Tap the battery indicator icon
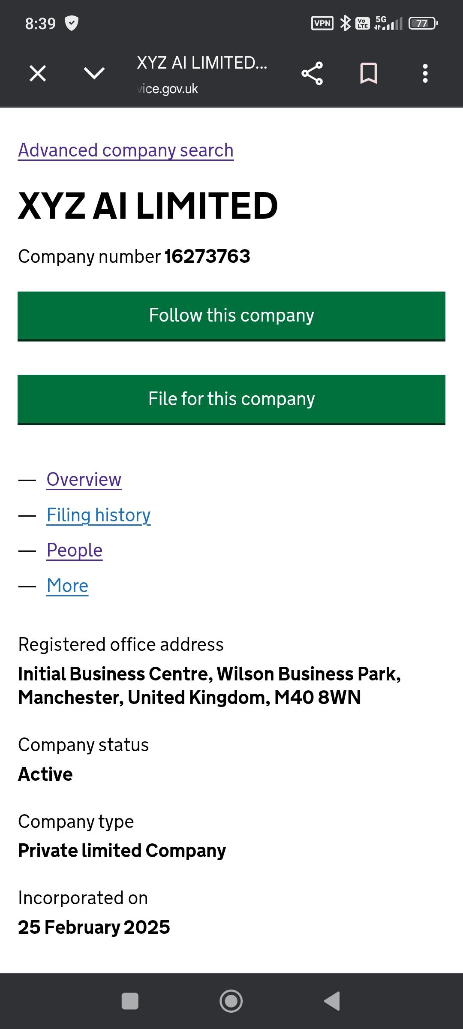The height and width of the screenshot is (1029, 463). coord(423,23)
